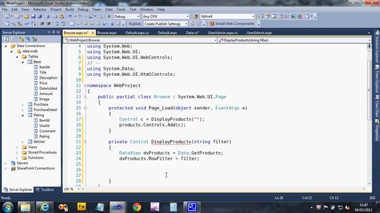Open Google Chrome from the taskbar
Image resolution: width=380 pixels, height=213 pixels.
137,207
